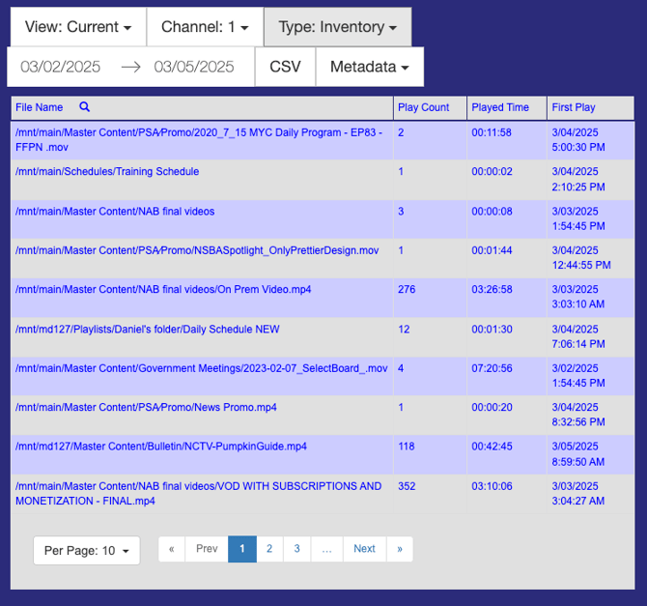The image size is (647, 606).
Task: Open the Channel: 1 dropdown
Action: pyautogui.click(x=205, y=27)
